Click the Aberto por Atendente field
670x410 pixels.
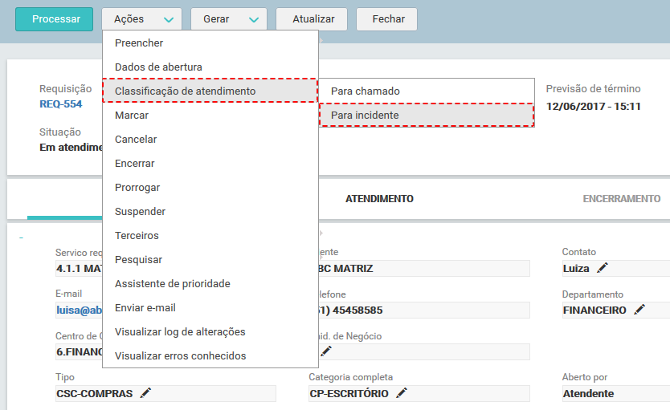tap(615, 393)
